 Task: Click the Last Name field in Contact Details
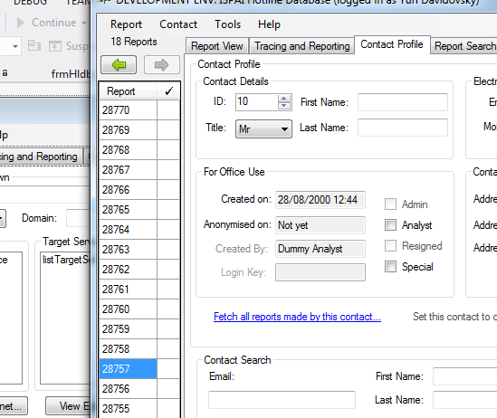pos(403,128)
